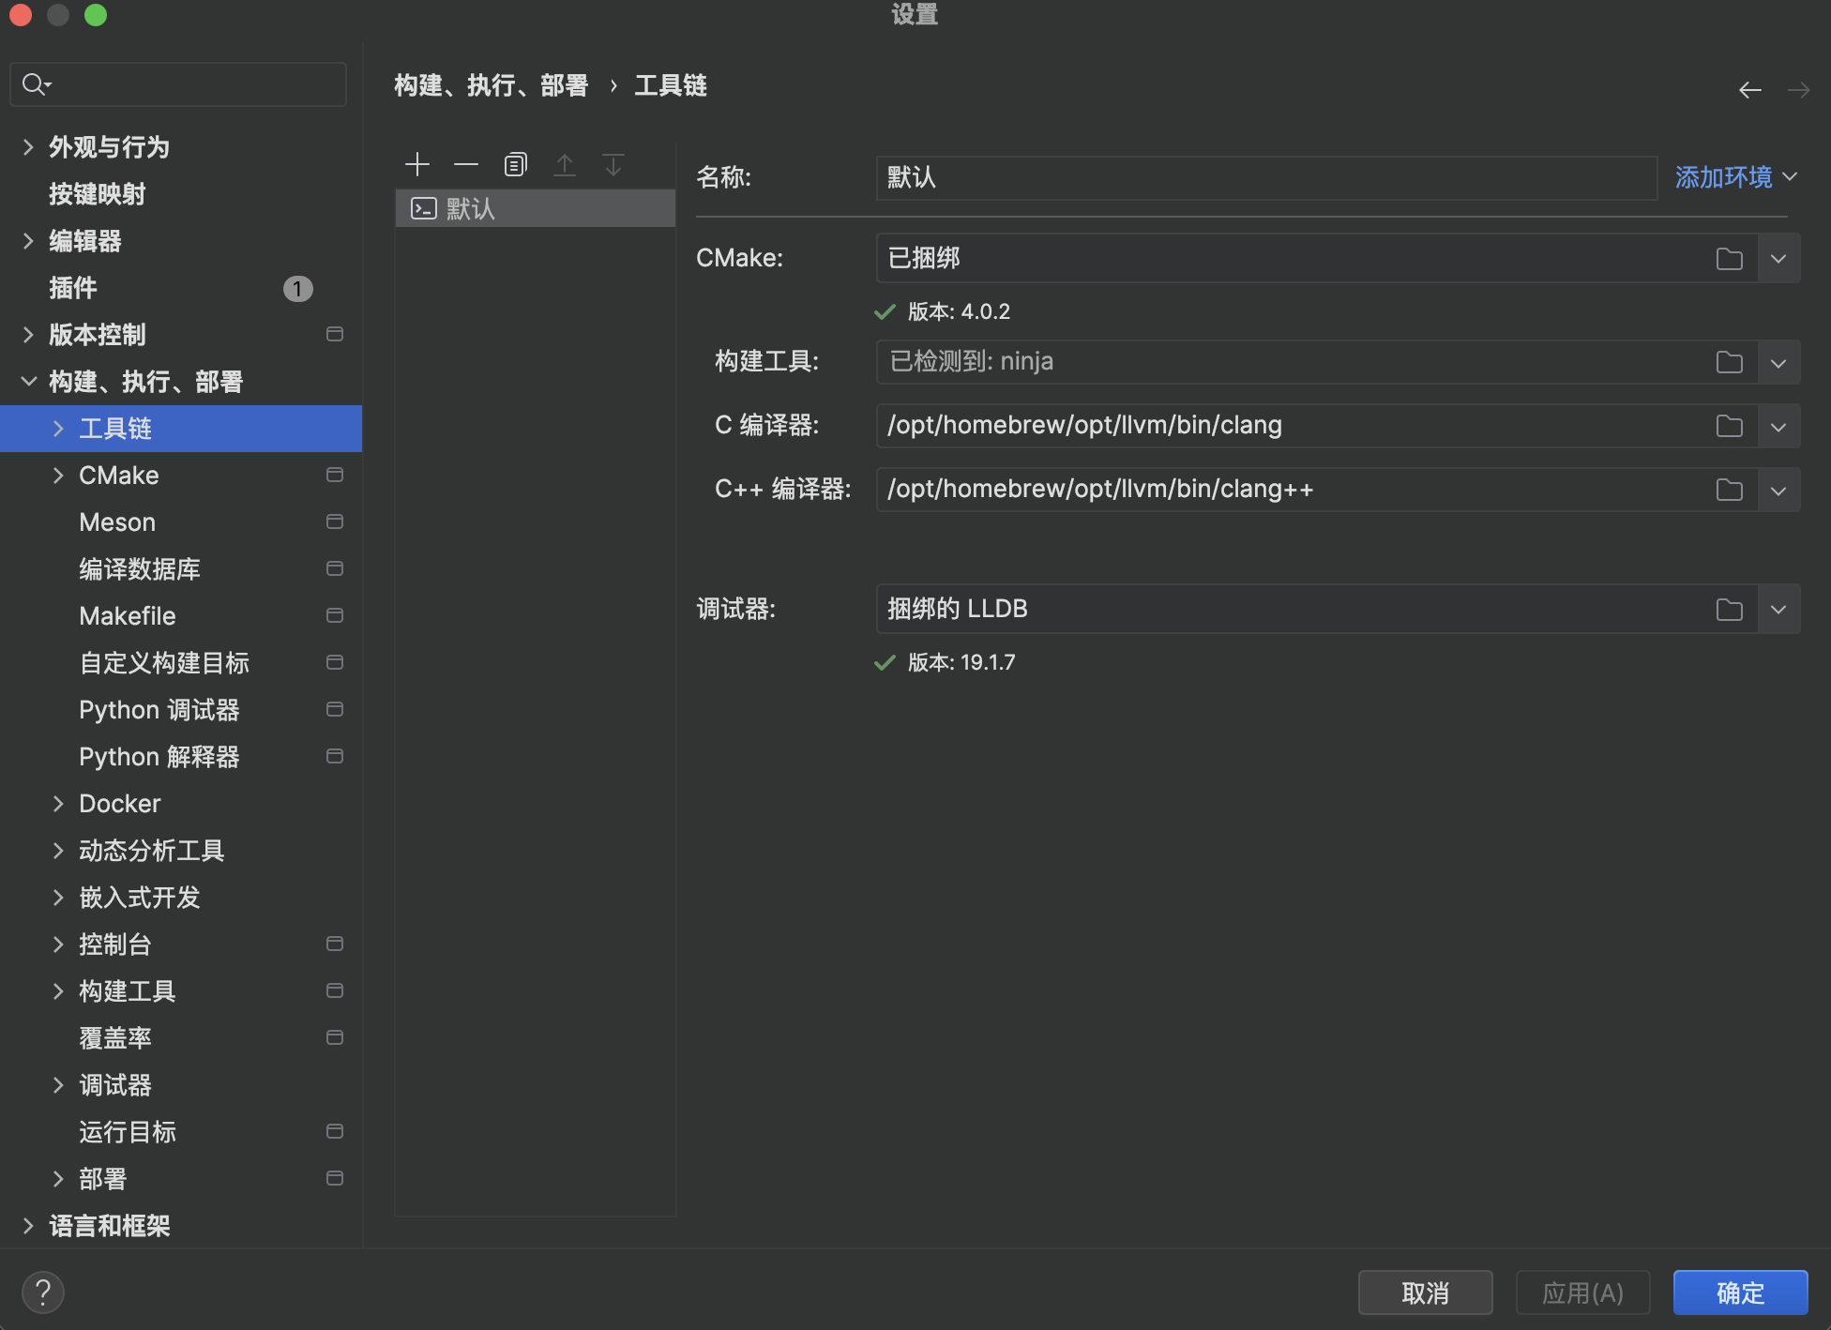Click the copy toolchain icon
This screenshot has width=1831, height=1330.
click(x=515, y=165)
